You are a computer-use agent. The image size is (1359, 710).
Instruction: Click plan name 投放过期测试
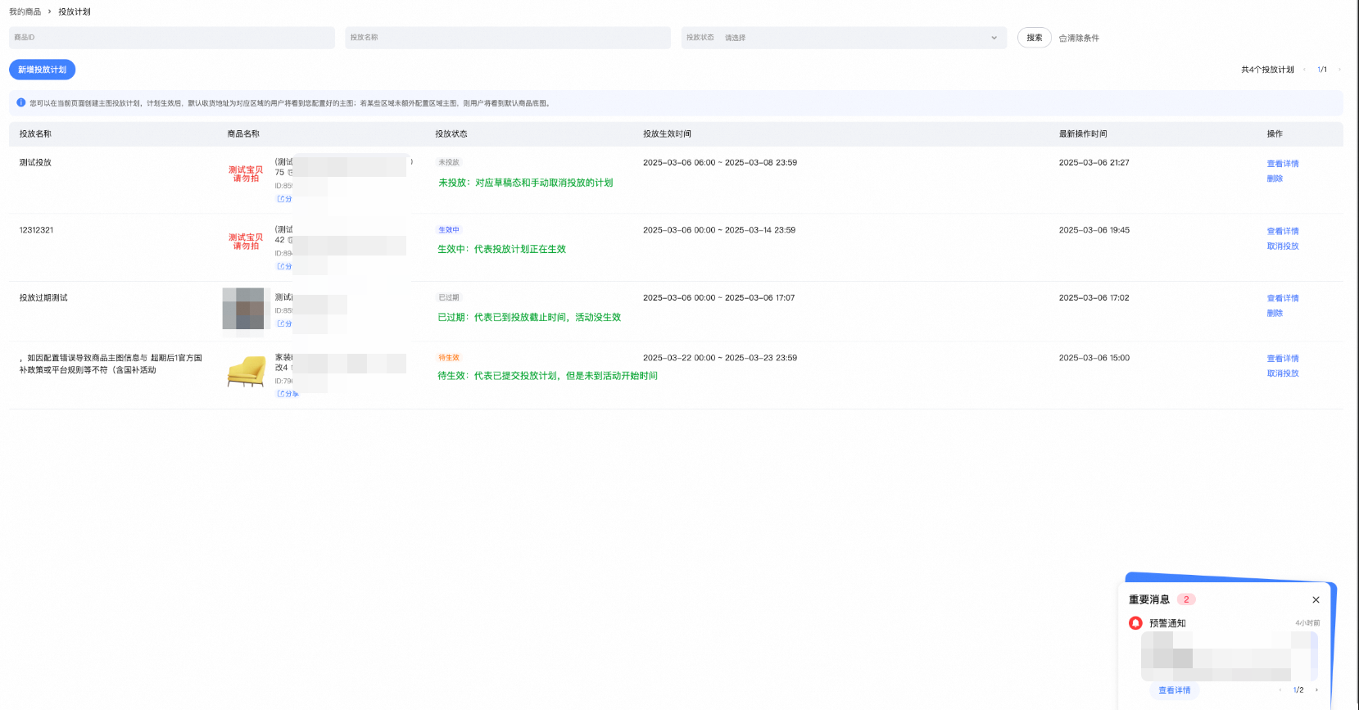point(43,298)
